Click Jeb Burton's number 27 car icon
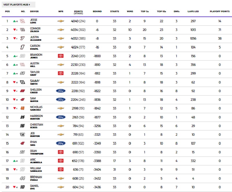 [x=22, y=134]
